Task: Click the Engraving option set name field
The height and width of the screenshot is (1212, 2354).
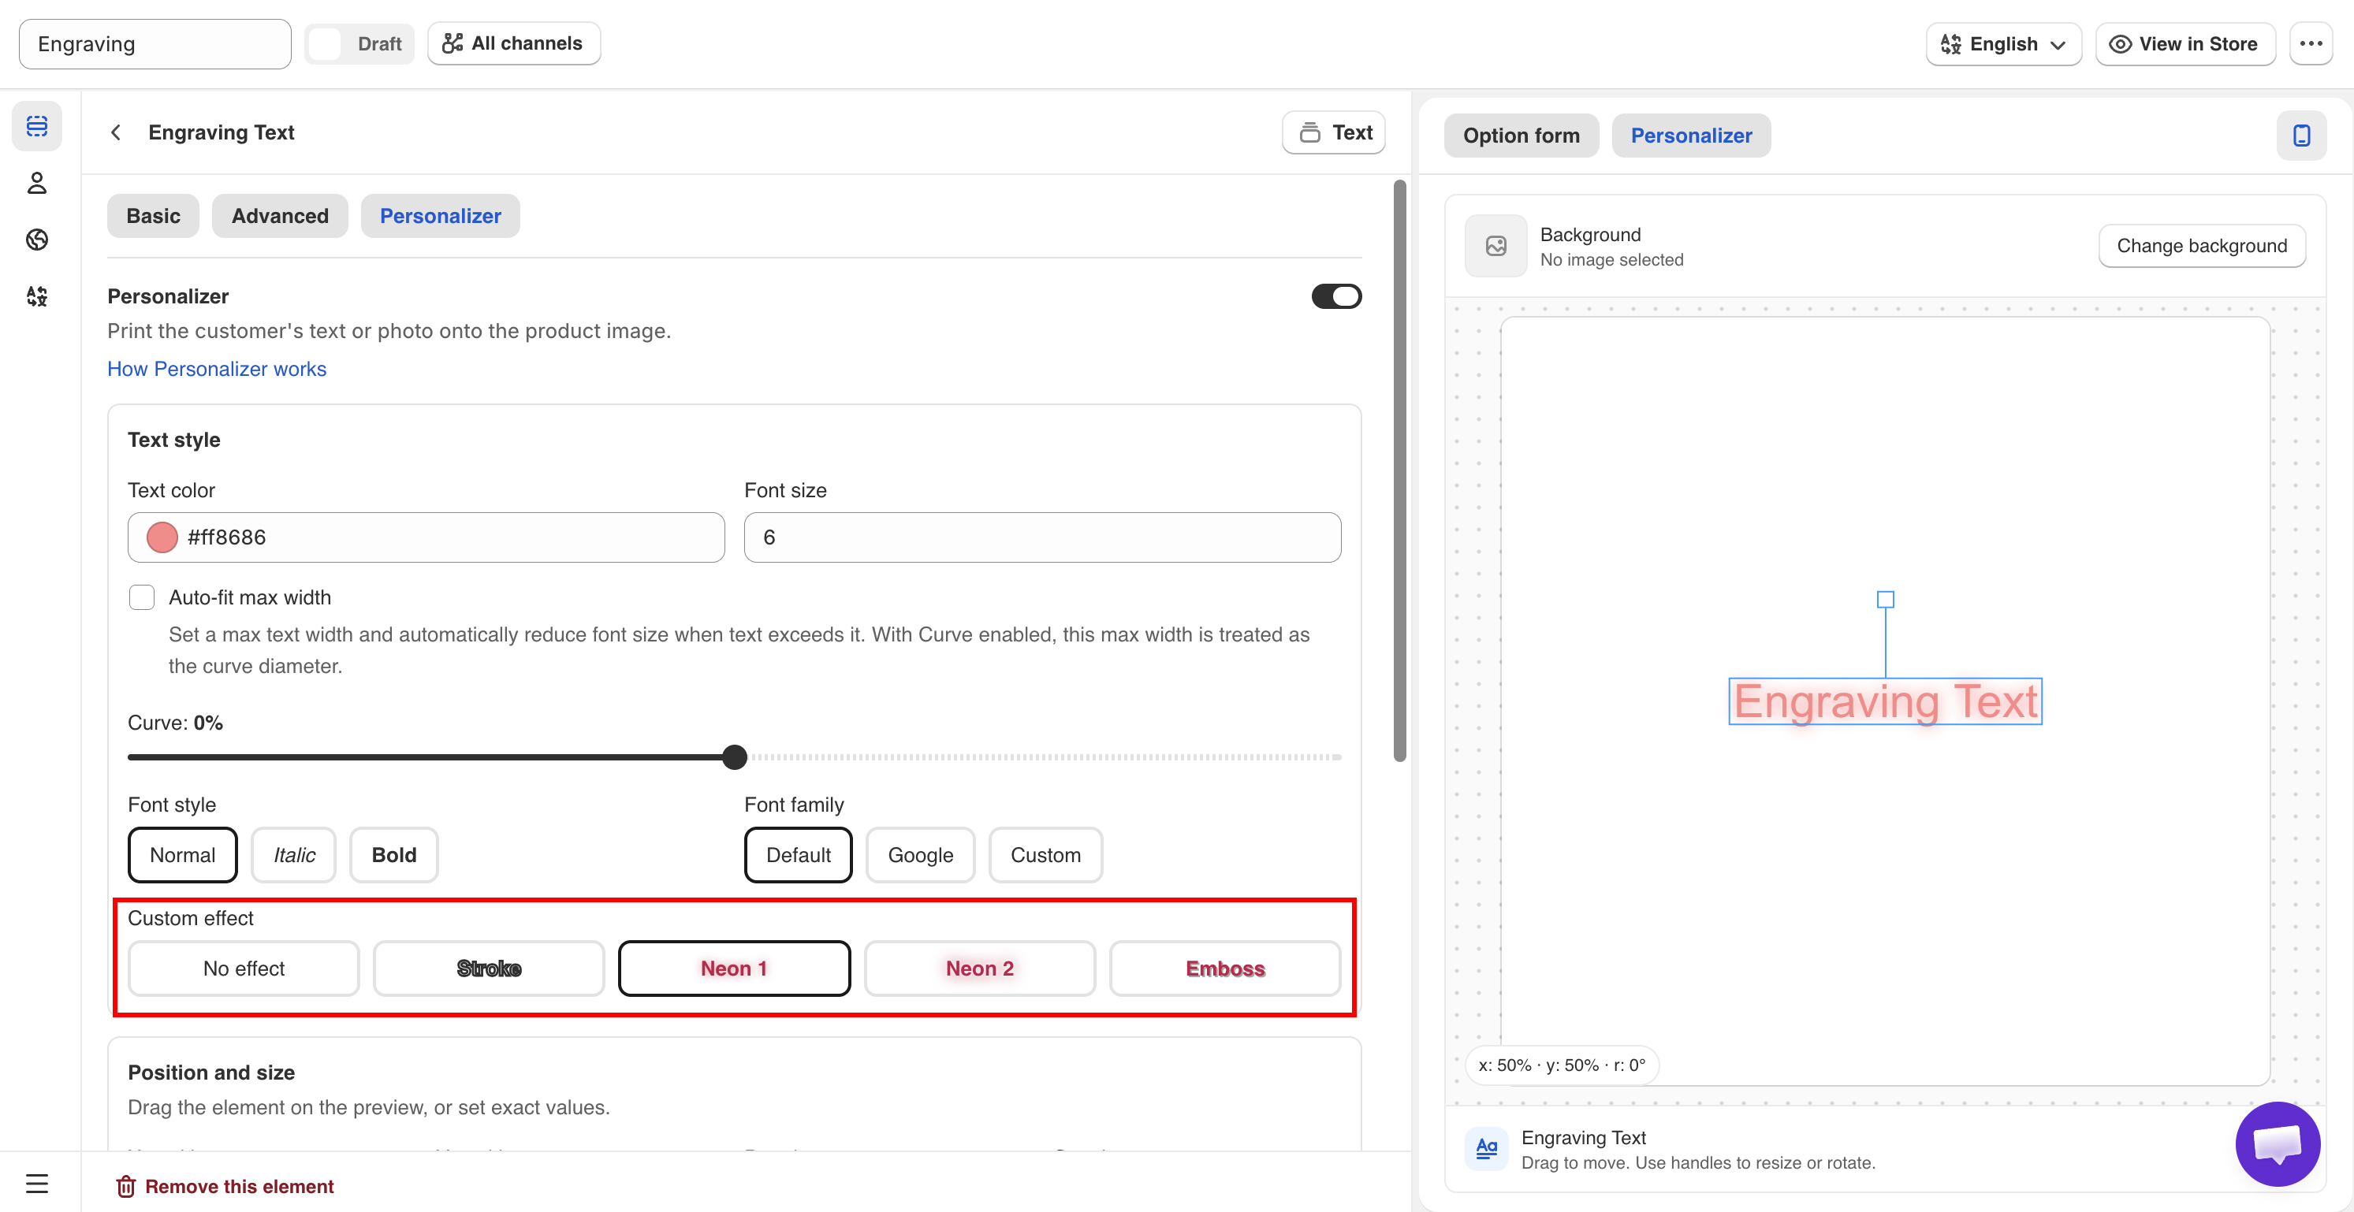Action: coord(155,44)
